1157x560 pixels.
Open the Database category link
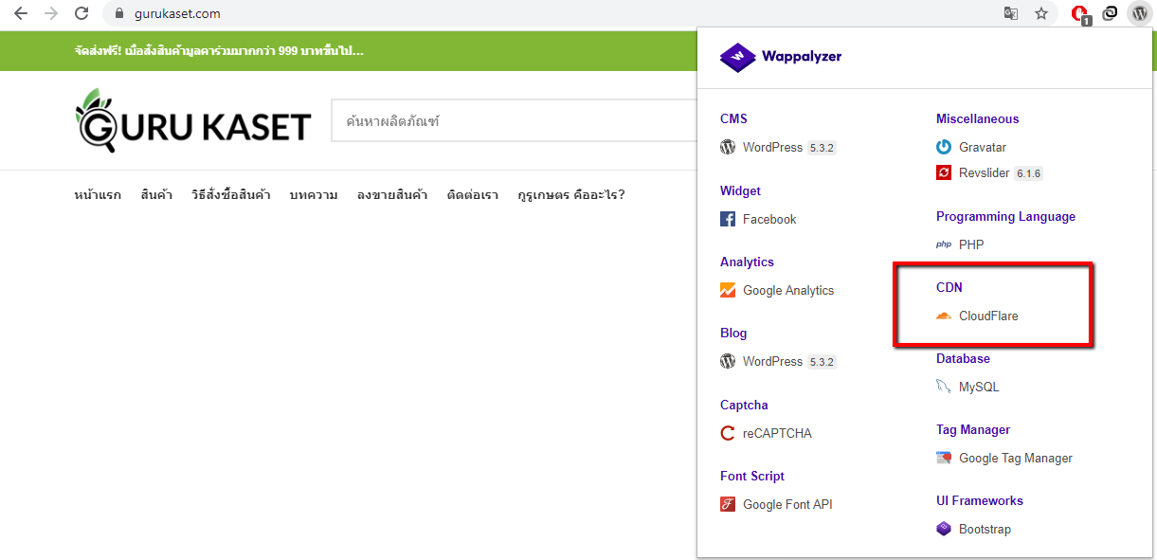(963, 359)
